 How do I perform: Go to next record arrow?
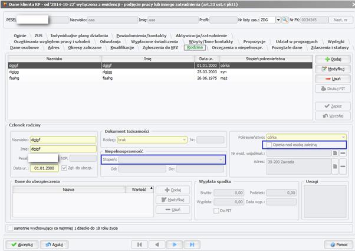point(175,245)
